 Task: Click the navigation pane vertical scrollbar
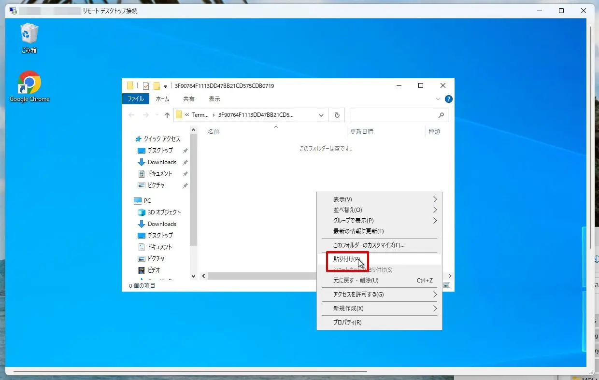193,193
